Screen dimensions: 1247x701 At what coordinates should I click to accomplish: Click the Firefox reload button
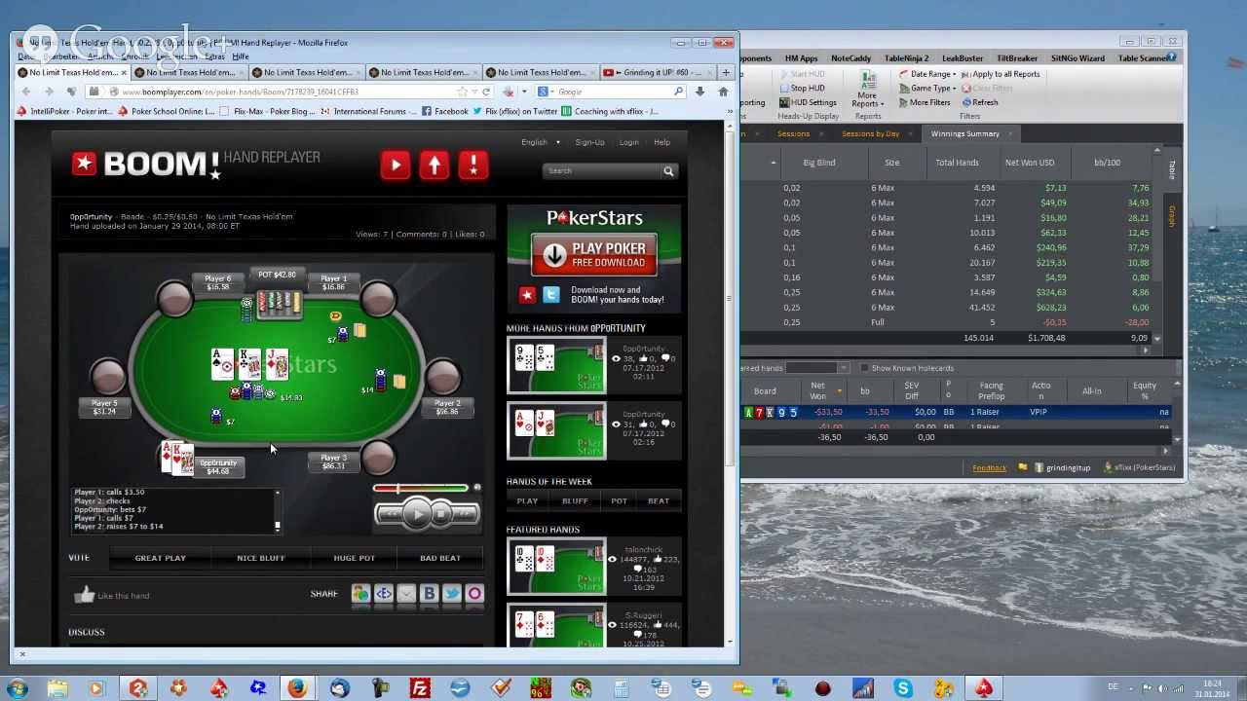point(486,92)
